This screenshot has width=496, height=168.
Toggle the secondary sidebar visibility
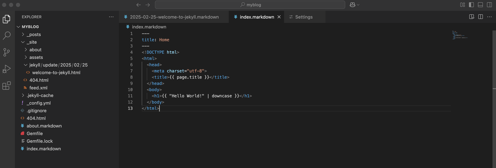pos(489,5)
